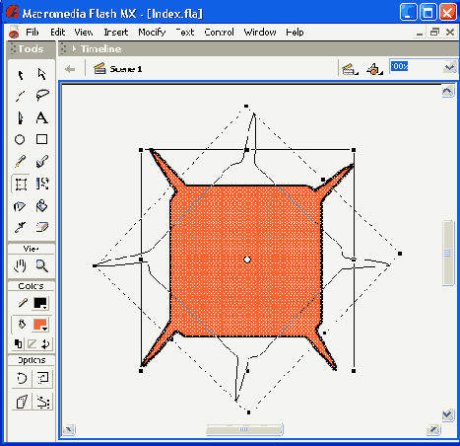This screenshot has height=446, width=460.
Task: Toggle the Rotate and Skew option
Action: [x=22, y=378]
